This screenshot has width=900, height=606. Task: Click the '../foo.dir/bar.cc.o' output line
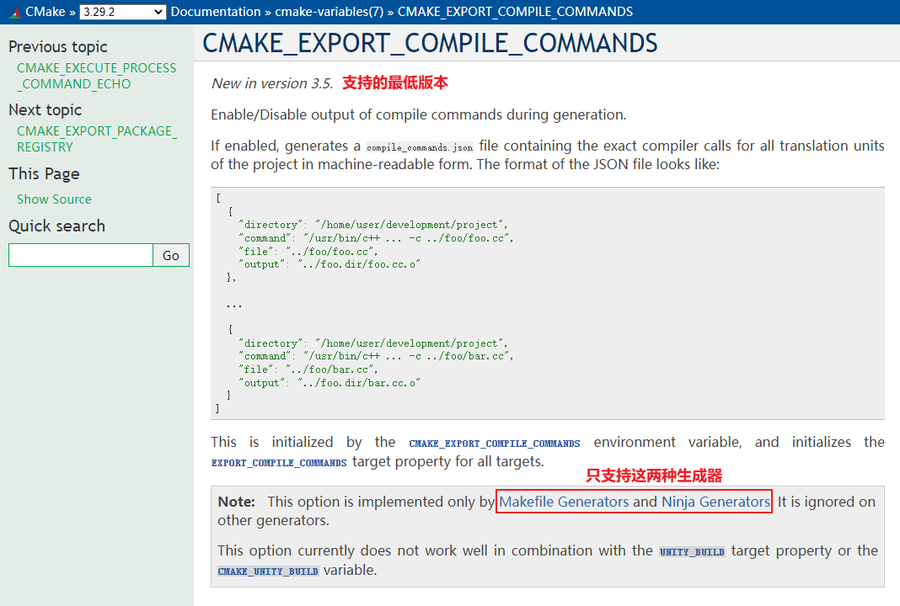coord(329,382)
